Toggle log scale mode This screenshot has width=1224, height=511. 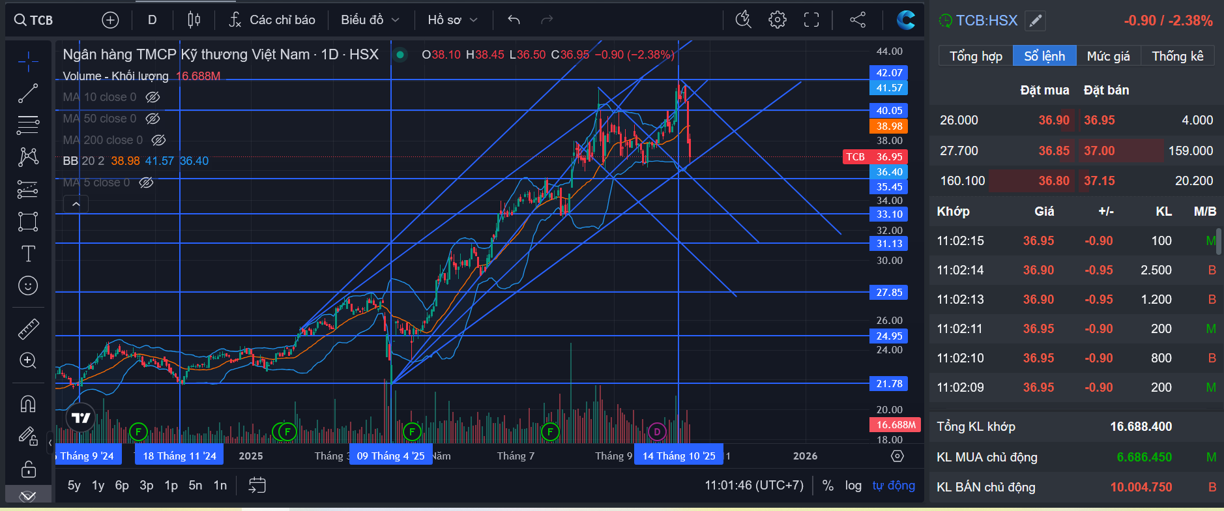click(853, 486)
